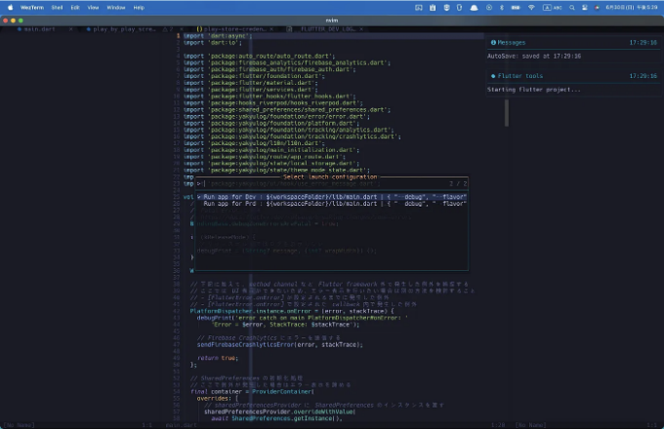The height and width of the screenshot is (429, 664).
Task: Click the Flutter tools notification dot icon
Action: click(493, 76)
